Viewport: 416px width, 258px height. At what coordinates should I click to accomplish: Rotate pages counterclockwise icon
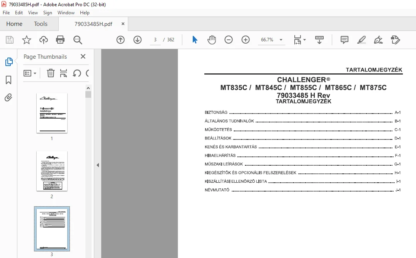pos(77,73)
